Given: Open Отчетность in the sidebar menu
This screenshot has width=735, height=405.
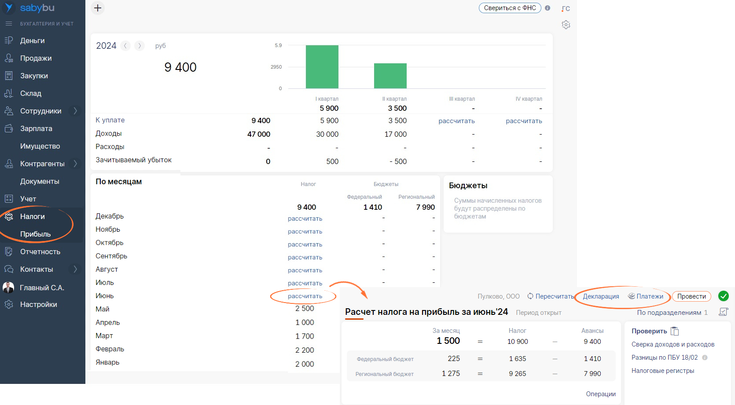Looking at the screenshot, I should [40, 252].
